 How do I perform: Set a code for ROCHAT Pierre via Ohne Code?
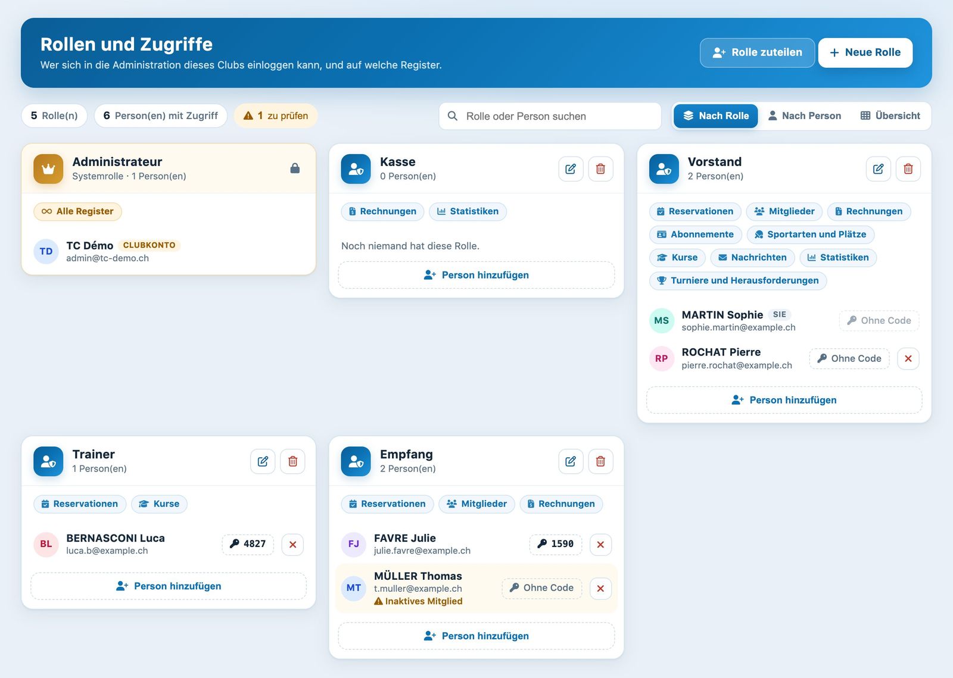(x=849, y=358)
